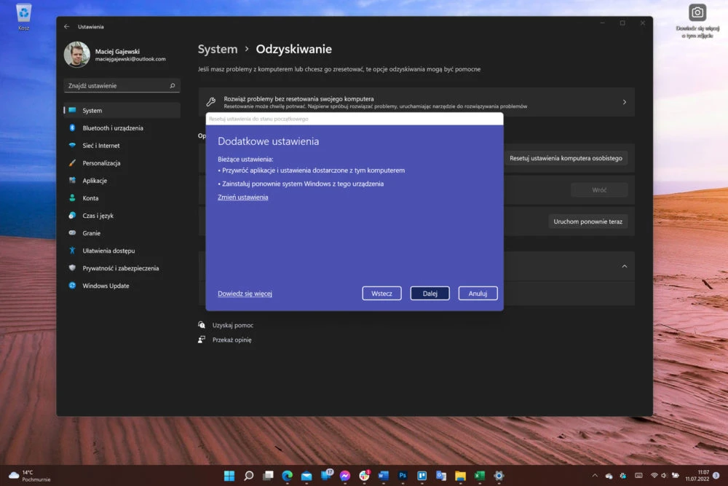Click the volume speaker tray icon
Image resolution: width=728 pixels, height=486 pixels.
click(664, 476)
